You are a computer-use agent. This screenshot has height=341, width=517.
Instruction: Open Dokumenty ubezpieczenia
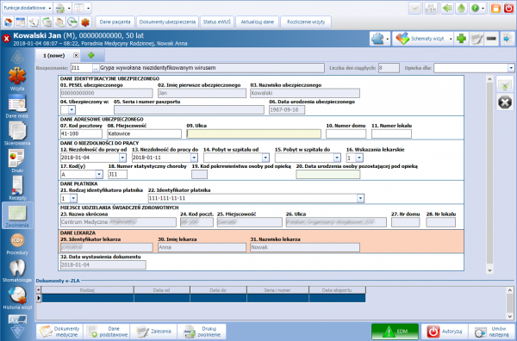[167, 22]
